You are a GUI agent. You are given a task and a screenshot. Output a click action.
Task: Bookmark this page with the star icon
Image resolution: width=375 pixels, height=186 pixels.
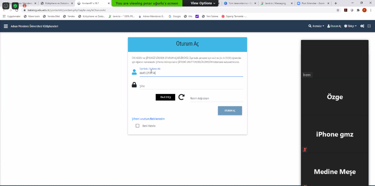tap(338, 10)
